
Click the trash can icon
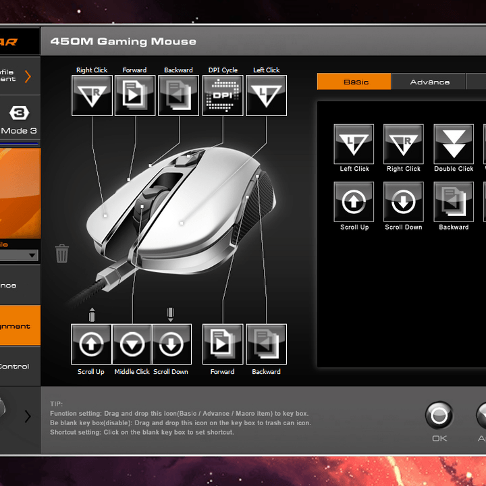pos(61,254)
